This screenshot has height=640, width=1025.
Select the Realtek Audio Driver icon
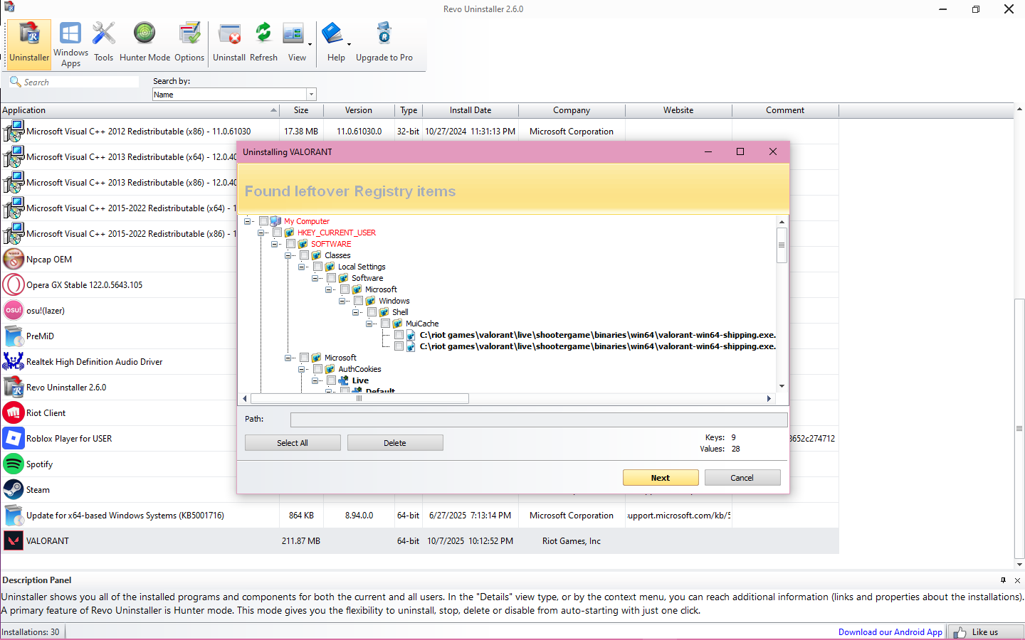[x=14, y=362]
